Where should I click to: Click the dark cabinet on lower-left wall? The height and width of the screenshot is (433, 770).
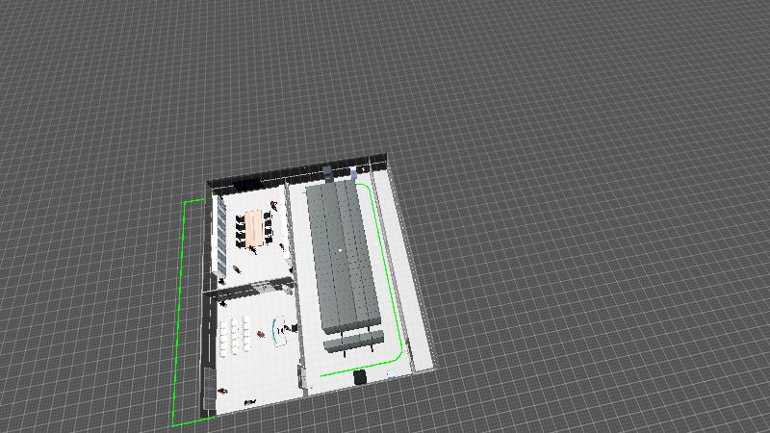click(207, 390)
